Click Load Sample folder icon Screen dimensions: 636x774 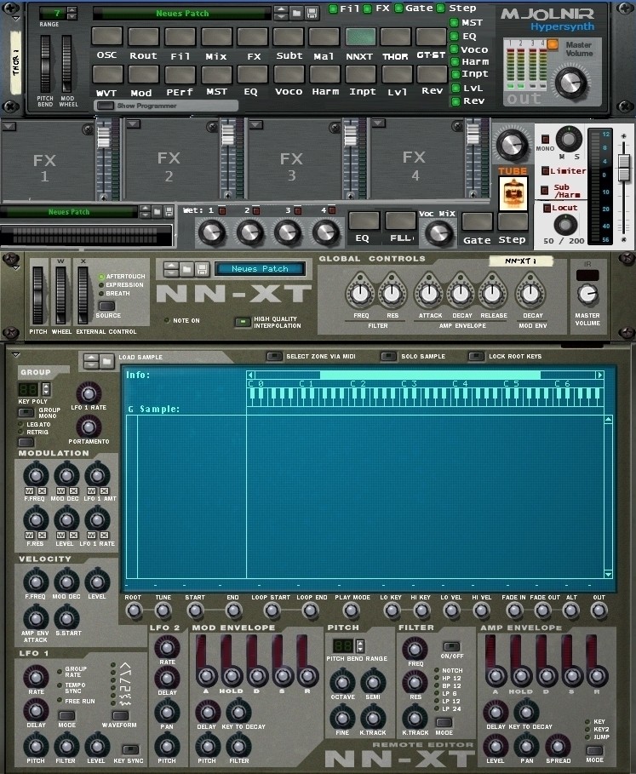(106, 361)
